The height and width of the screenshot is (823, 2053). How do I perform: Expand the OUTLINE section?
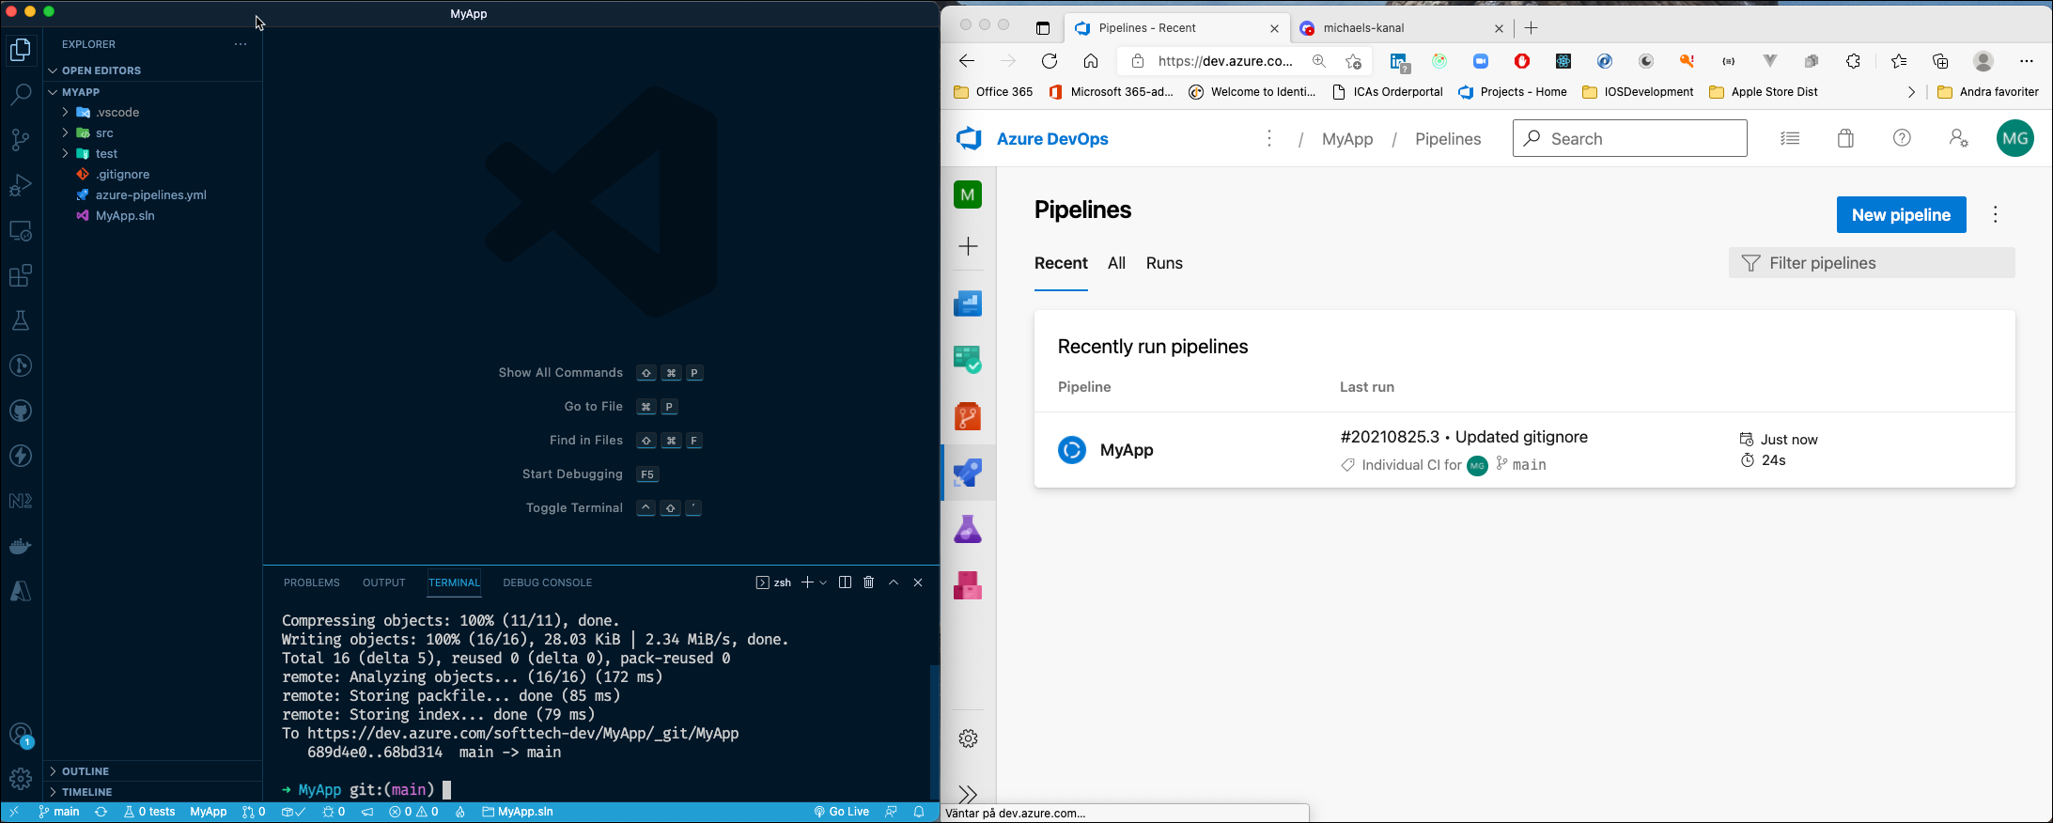point(86,771)
